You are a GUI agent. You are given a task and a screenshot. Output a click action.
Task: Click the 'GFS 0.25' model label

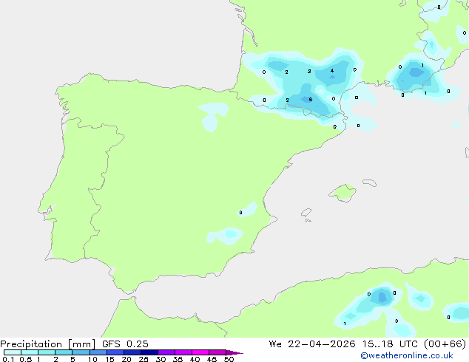pyautogui.click(x=125, y=344)
